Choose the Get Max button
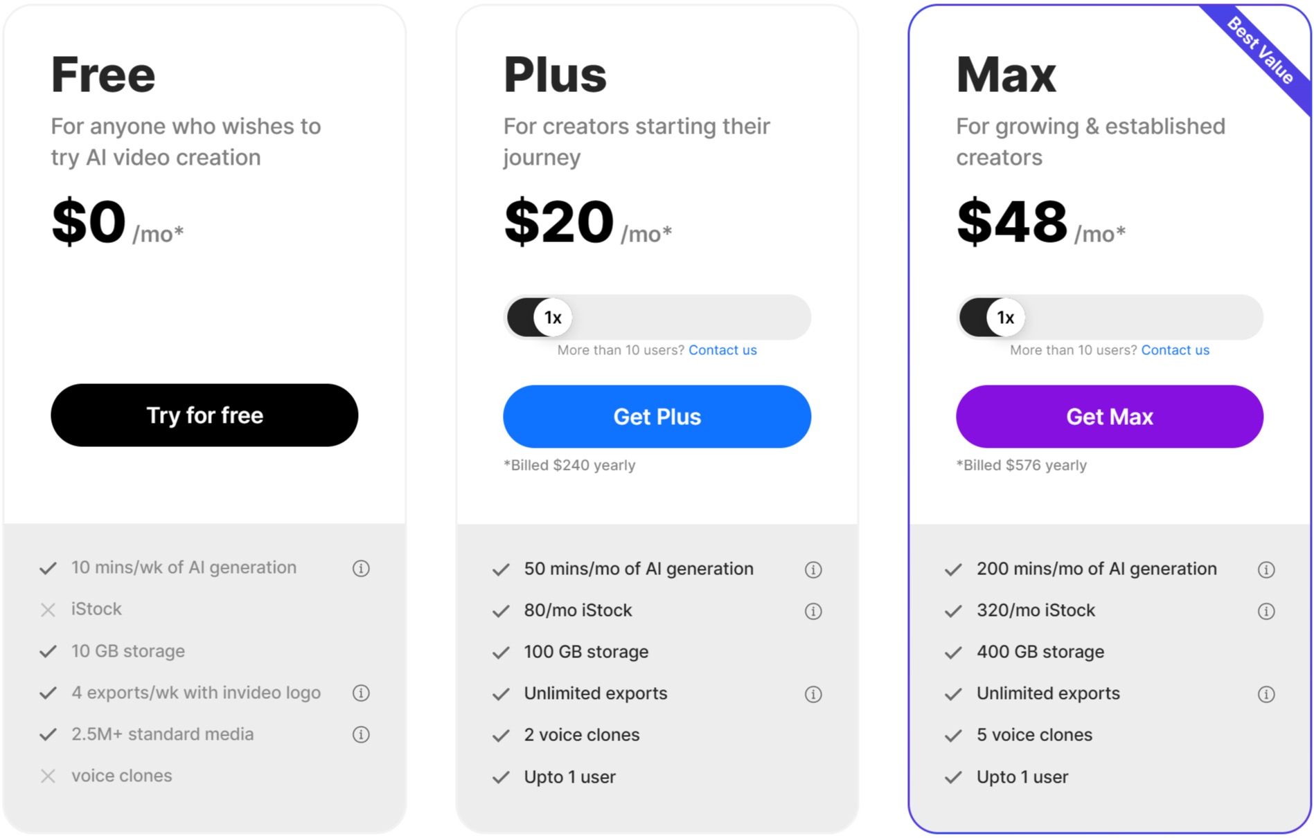Image resolution: width=1314 pixels, height=838 pixels. (x=1110, y=417)
